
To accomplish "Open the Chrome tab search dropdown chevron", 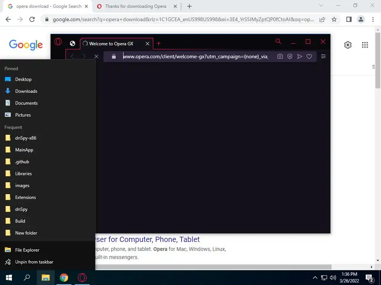I will pos(321,5).
